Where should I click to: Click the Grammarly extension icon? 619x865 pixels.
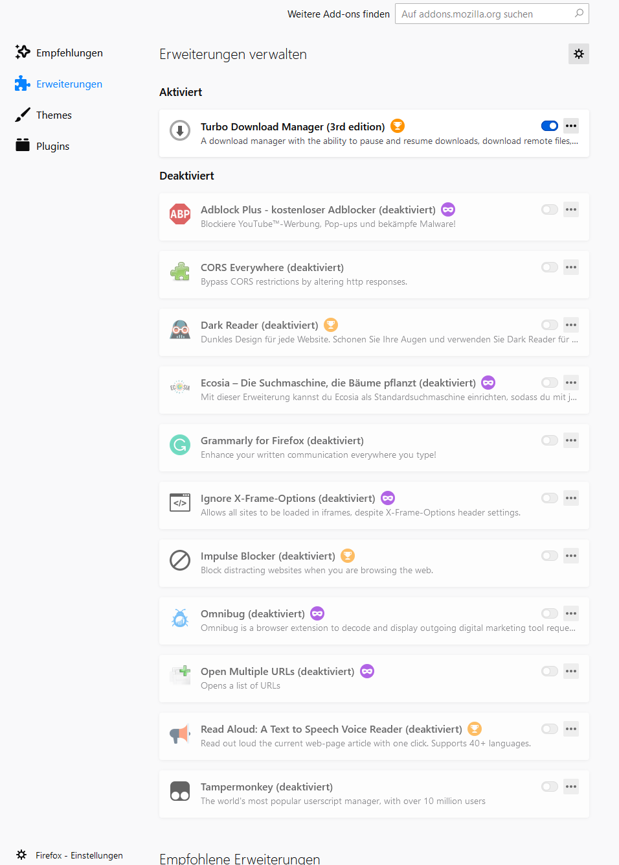(180, 445)
